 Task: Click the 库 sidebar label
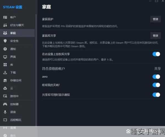(12, 65)
